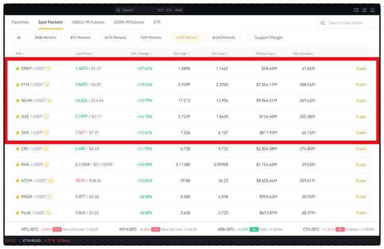Trade the FLUX / USDT pair
384x249 pixels.
point(361,213)
